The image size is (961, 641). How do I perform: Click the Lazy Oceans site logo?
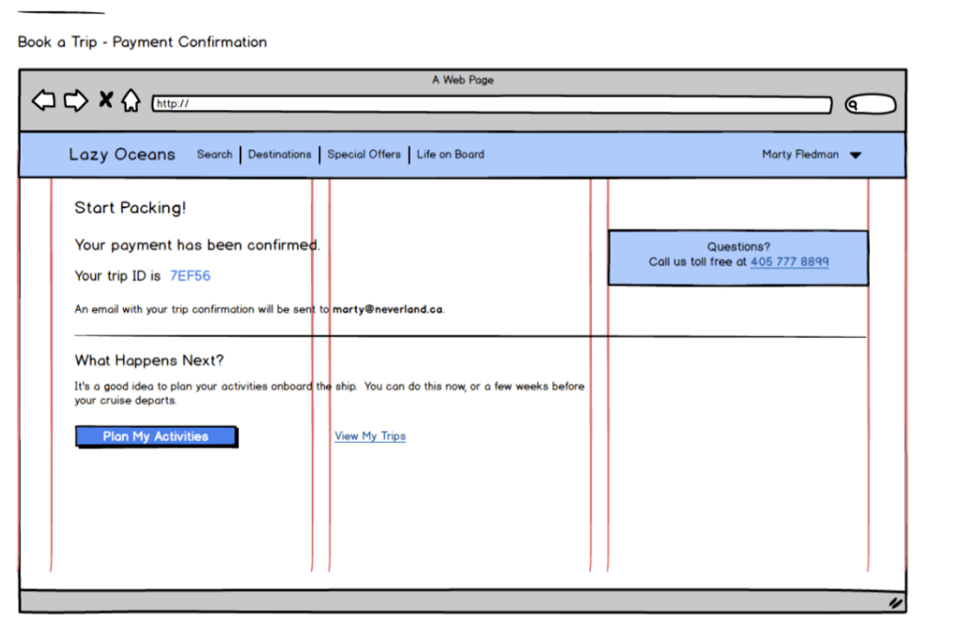pyautogui.click(x=122, y=155)
